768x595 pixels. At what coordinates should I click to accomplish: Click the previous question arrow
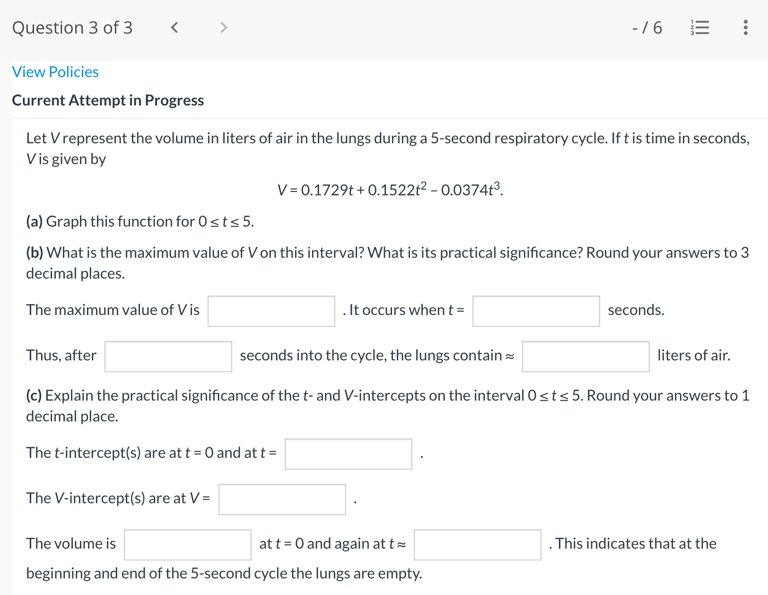tap(174, 27)
